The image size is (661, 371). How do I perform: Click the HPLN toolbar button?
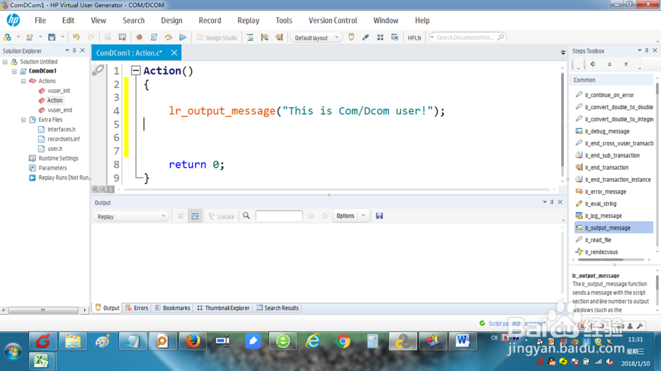point(414,38)
